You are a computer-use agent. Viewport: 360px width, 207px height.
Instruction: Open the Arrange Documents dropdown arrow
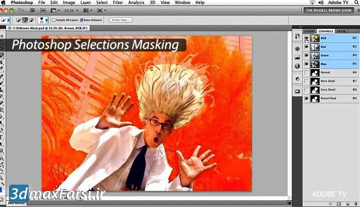coord(91,11)
